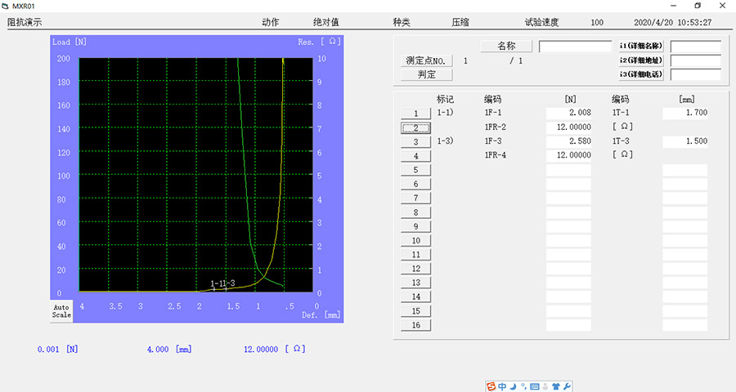736x392 pixels.
Task: Click the input field beside i3(详细电话)
Action: click(696, 74)
